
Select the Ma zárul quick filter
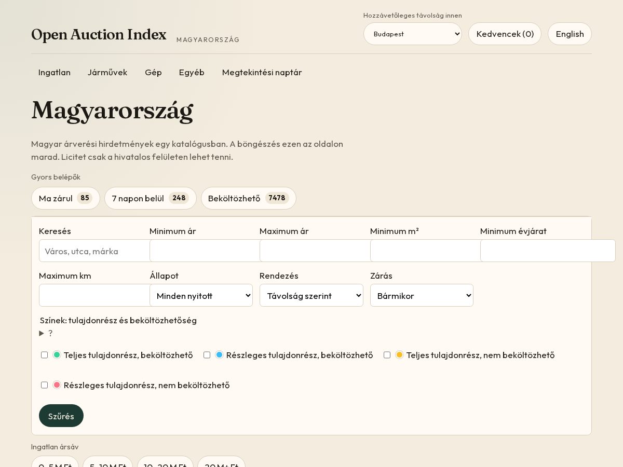(x=65, y=198)
